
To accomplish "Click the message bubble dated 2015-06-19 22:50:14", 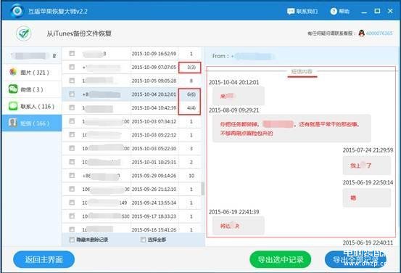I will point(367,197).
